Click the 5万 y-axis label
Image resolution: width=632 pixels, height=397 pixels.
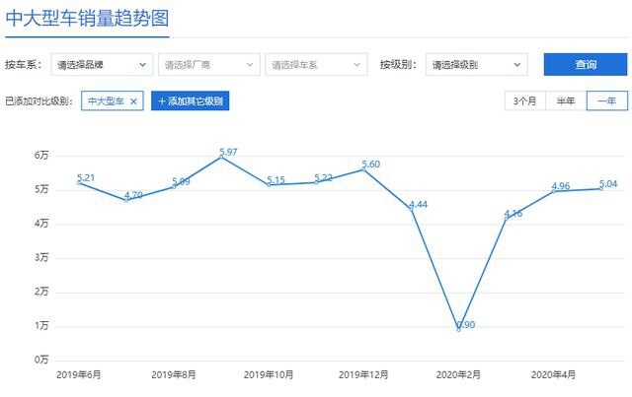click(41, 189)
